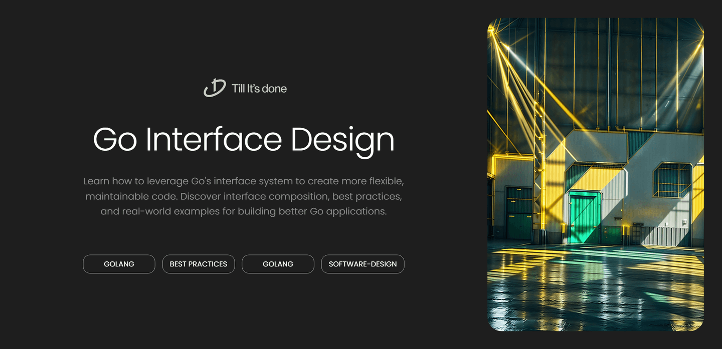Open the SOFTWARE-DESIGN tag
This screenshot has width=722, height=349.
pos(363,264)
